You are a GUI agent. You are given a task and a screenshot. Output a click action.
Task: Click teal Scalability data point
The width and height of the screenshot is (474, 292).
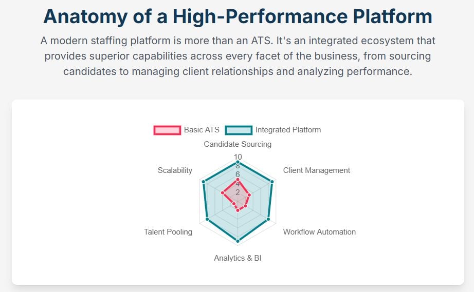204,182
